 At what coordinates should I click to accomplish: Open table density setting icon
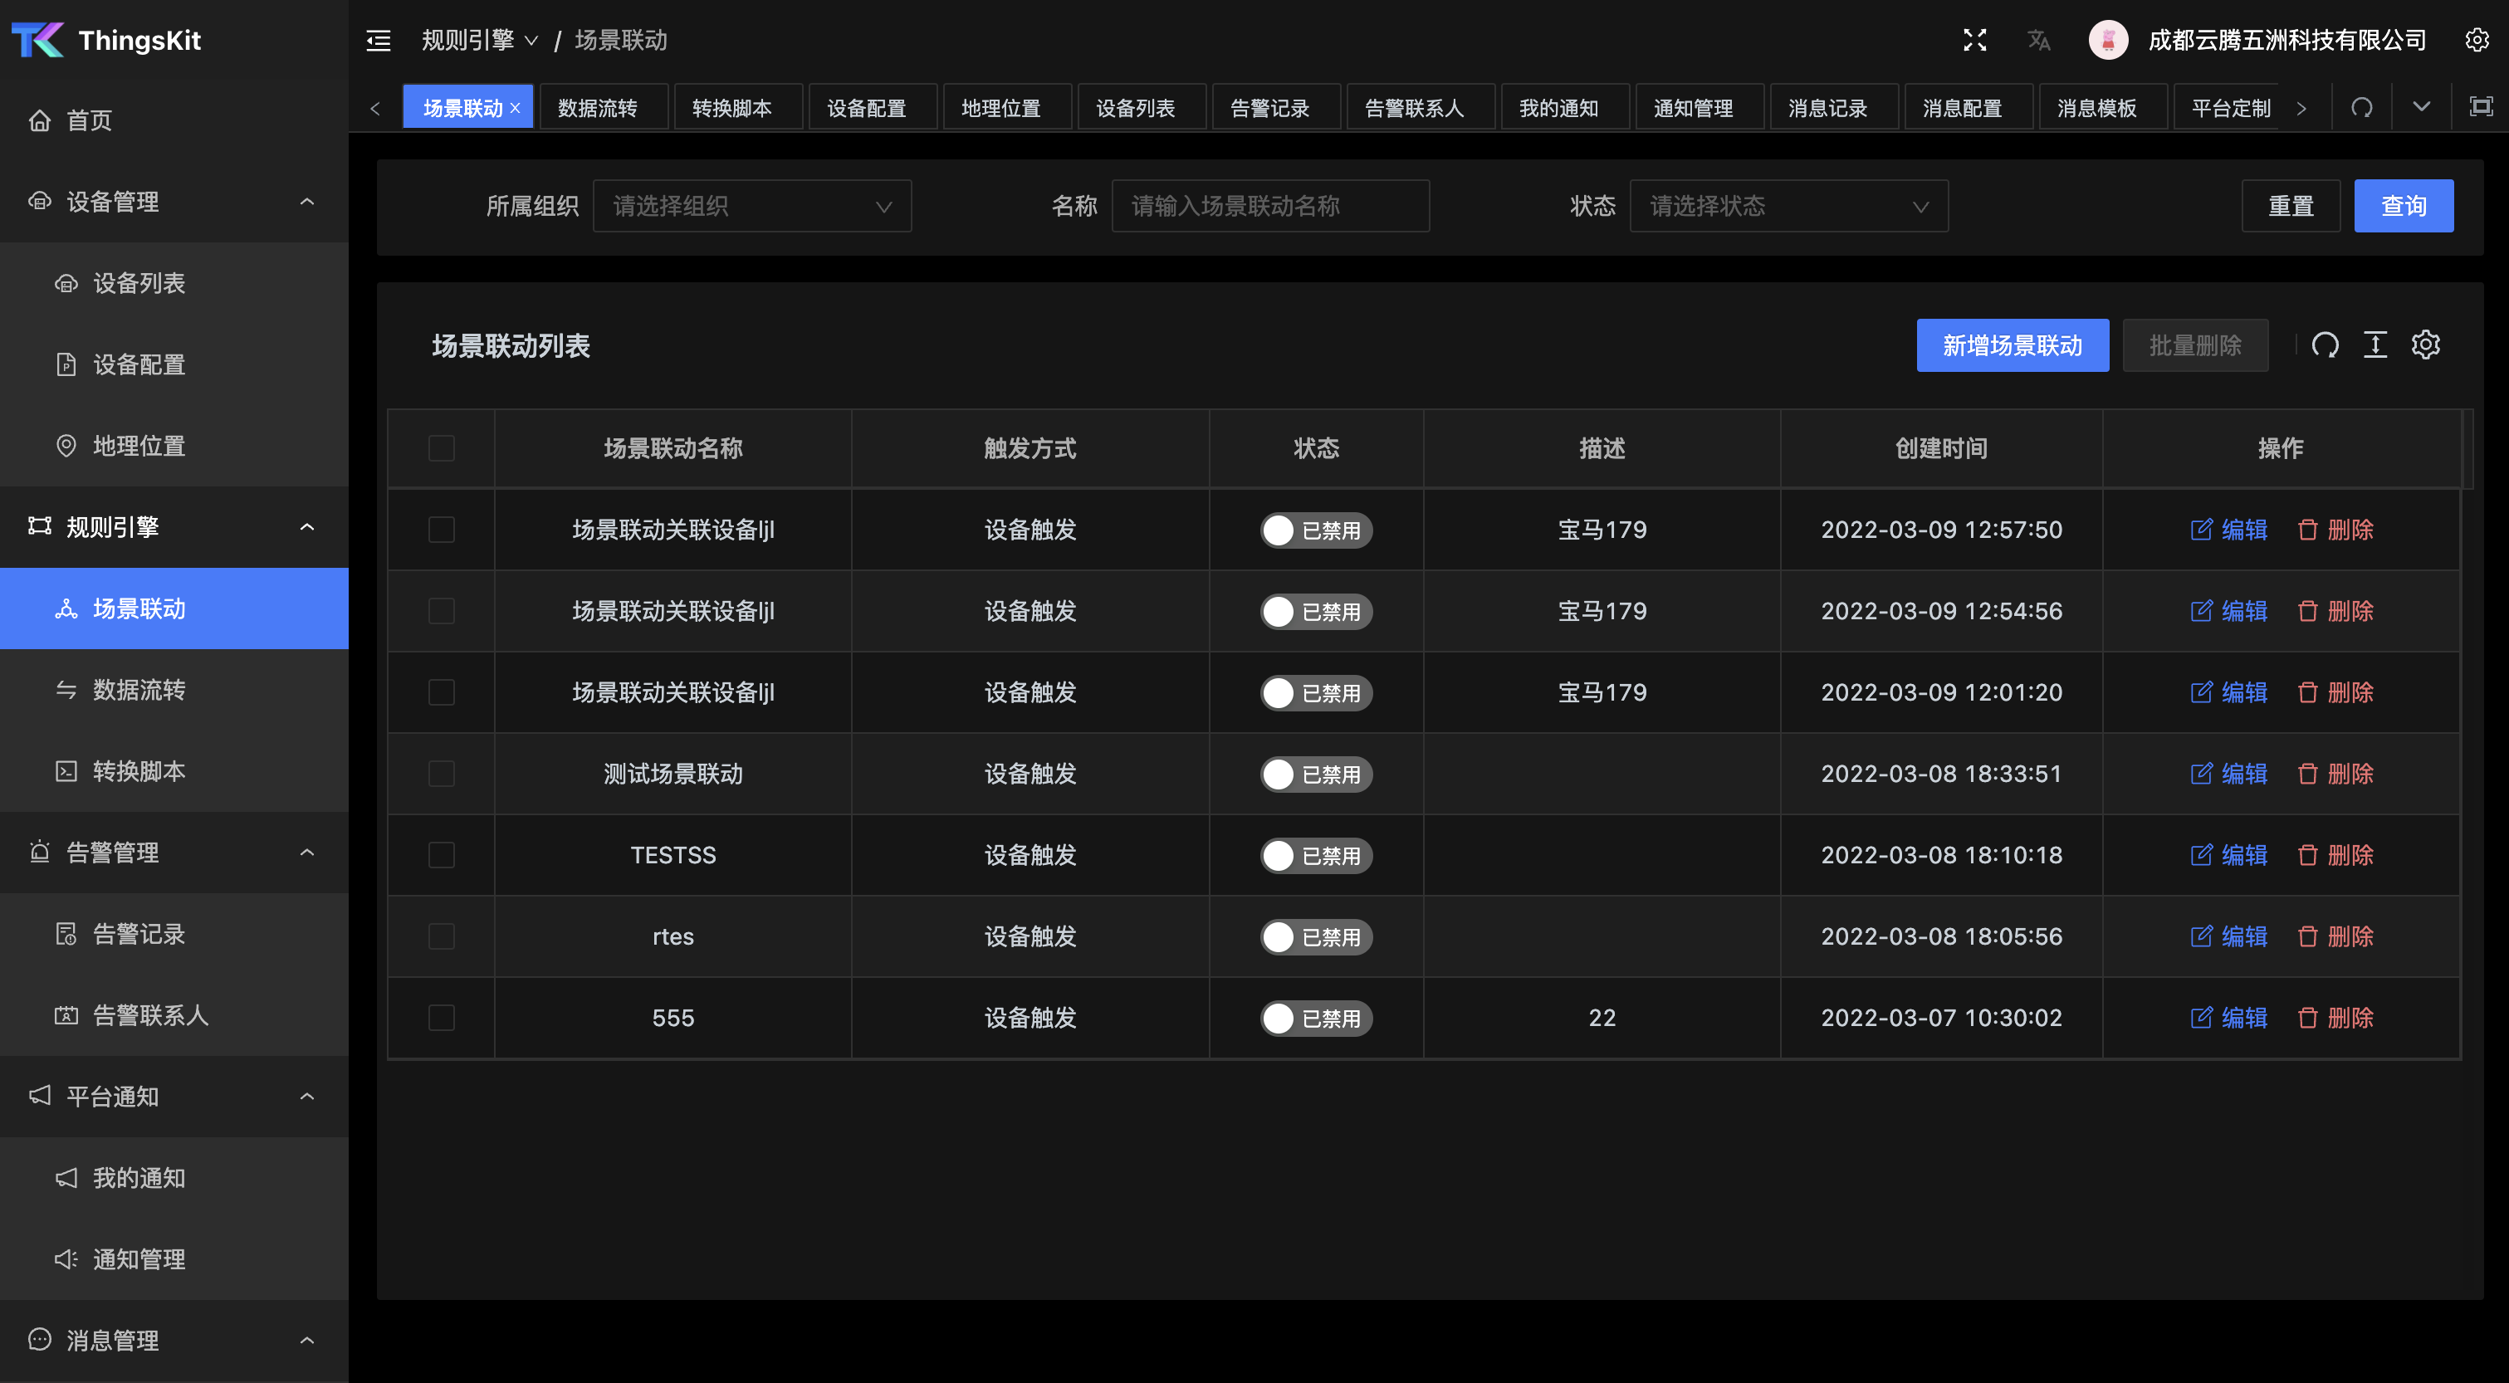pos(2375,345)
